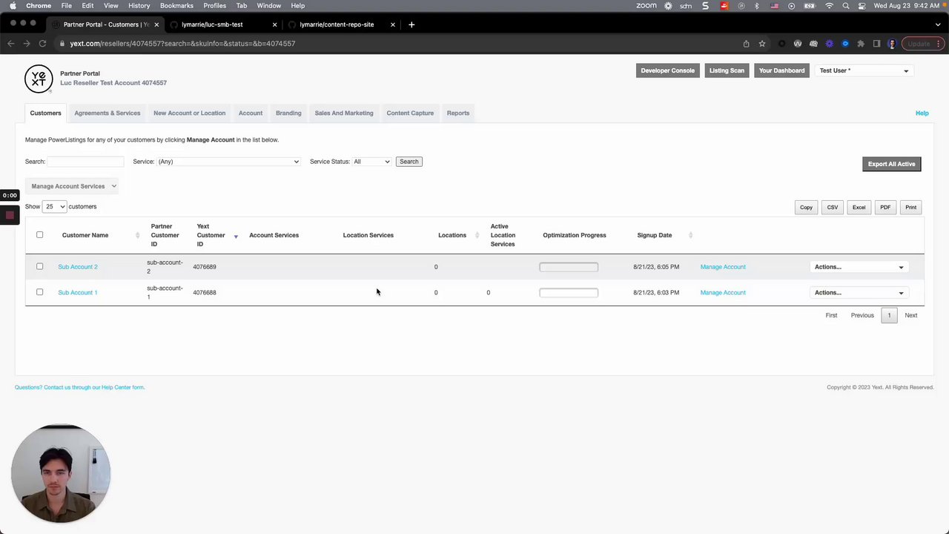Open the Apple menu
Image resolution: width=949 pixels, height=534 pixels.
tap(13, 6)
